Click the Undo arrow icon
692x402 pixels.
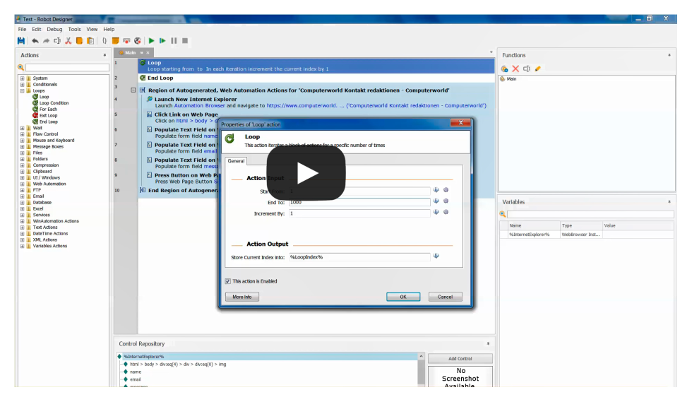(35, 41)
